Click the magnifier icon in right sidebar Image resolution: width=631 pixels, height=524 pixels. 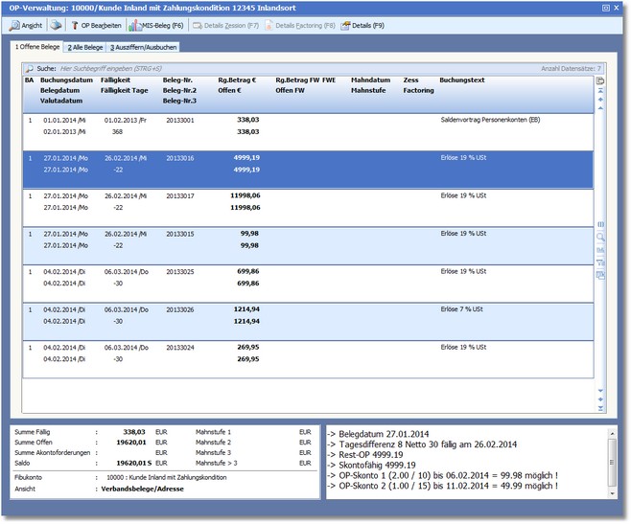click(601, 236)
